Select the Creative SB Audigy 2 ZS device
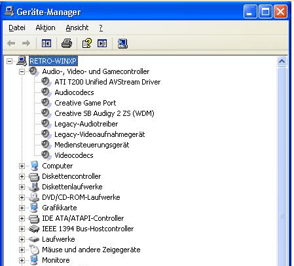 pos(104,113)
